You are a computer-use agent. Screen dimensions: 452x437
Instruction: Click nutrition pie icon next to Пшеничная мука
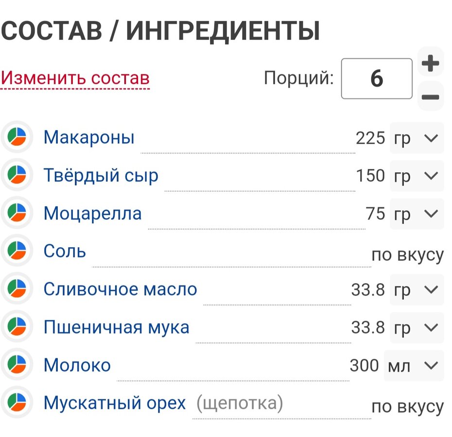pyautogui.click(x=17, y=327)
